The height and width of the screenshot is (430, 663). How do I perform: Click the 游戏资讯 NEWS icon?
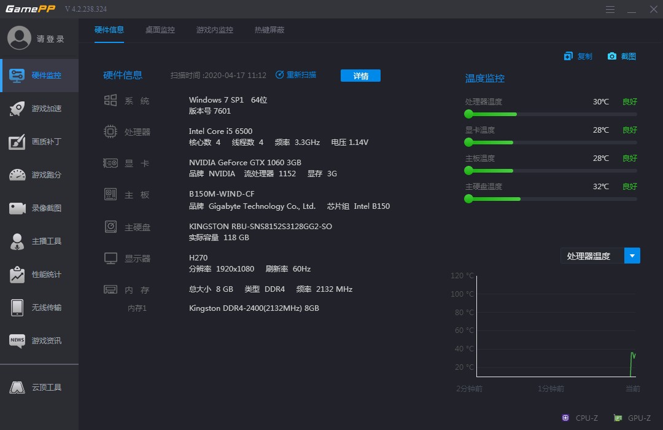pyautogui.click(x=17, y=341)
